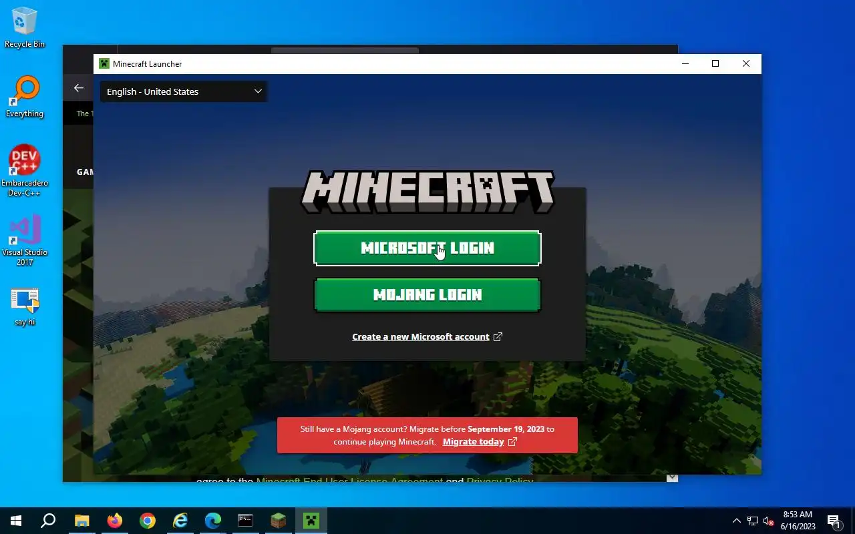
Task: Launch Firefox from the taskbar
Action: pos(115,521)
